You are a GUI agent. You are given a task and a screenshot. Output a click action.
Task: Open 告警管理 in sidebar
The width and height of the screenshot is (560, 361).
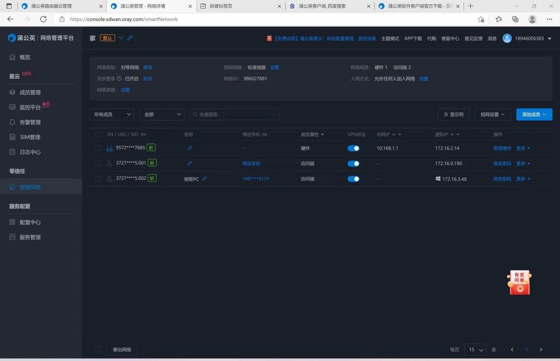(25, 122)
